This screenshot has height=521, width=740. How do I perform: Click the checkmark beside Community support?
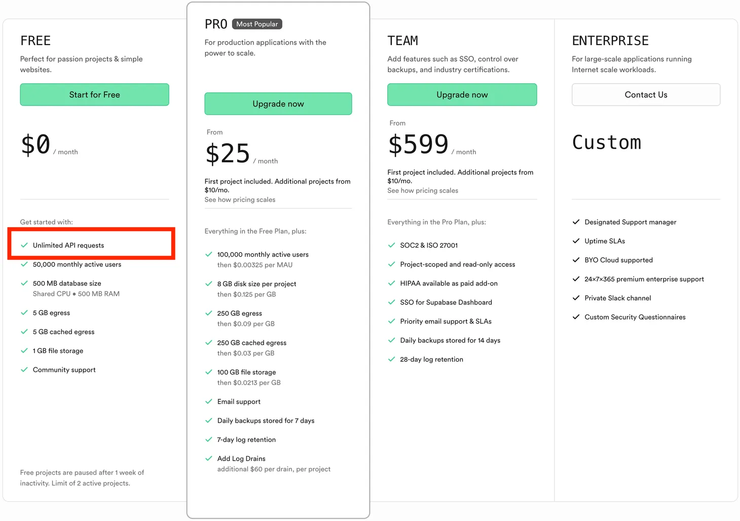24,369
